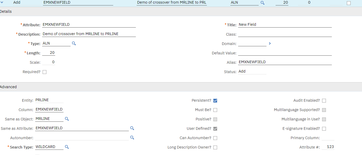Open the Search Type lookup magnifier

pyautogui.click(x=67, y=147)
